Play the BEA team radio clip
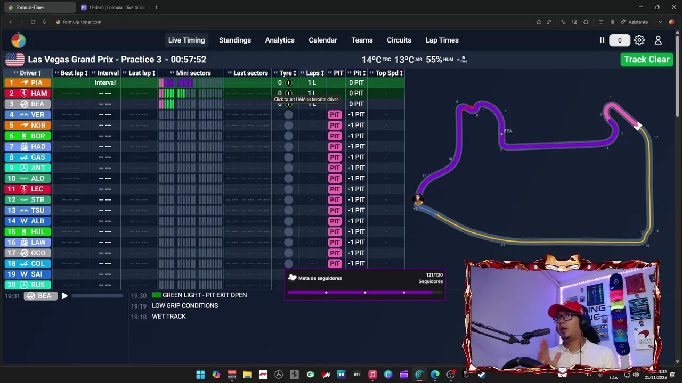 tap(64, 296)
